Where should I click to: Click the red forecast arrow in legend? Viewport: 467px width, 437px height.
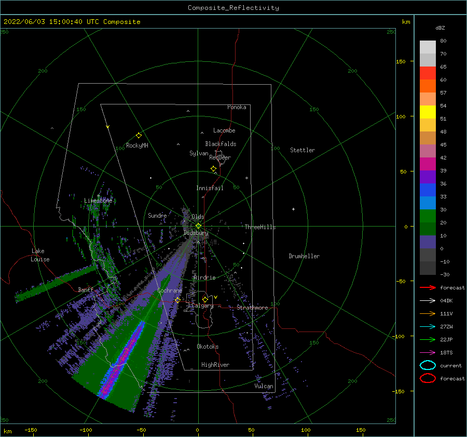pos(428,287)
